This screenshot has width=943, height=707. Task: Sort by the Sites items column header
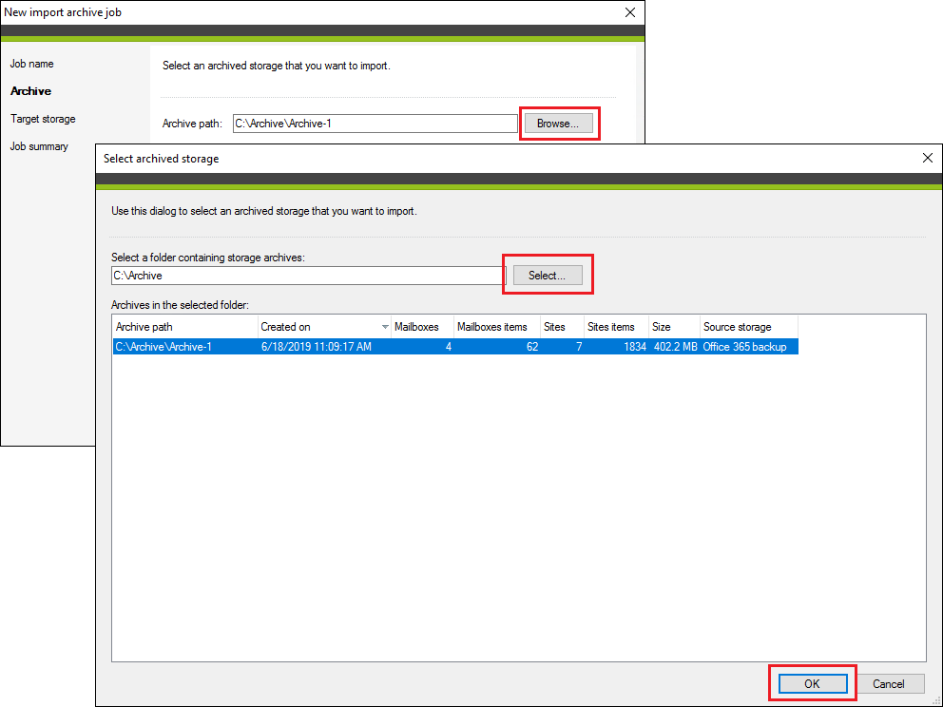(x=616, y=327)
